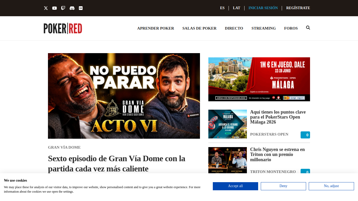Open Sexto episodio de Gran Vía Dome headline
The width and height of the screenshot is (358, 201).
click(117, 164)
